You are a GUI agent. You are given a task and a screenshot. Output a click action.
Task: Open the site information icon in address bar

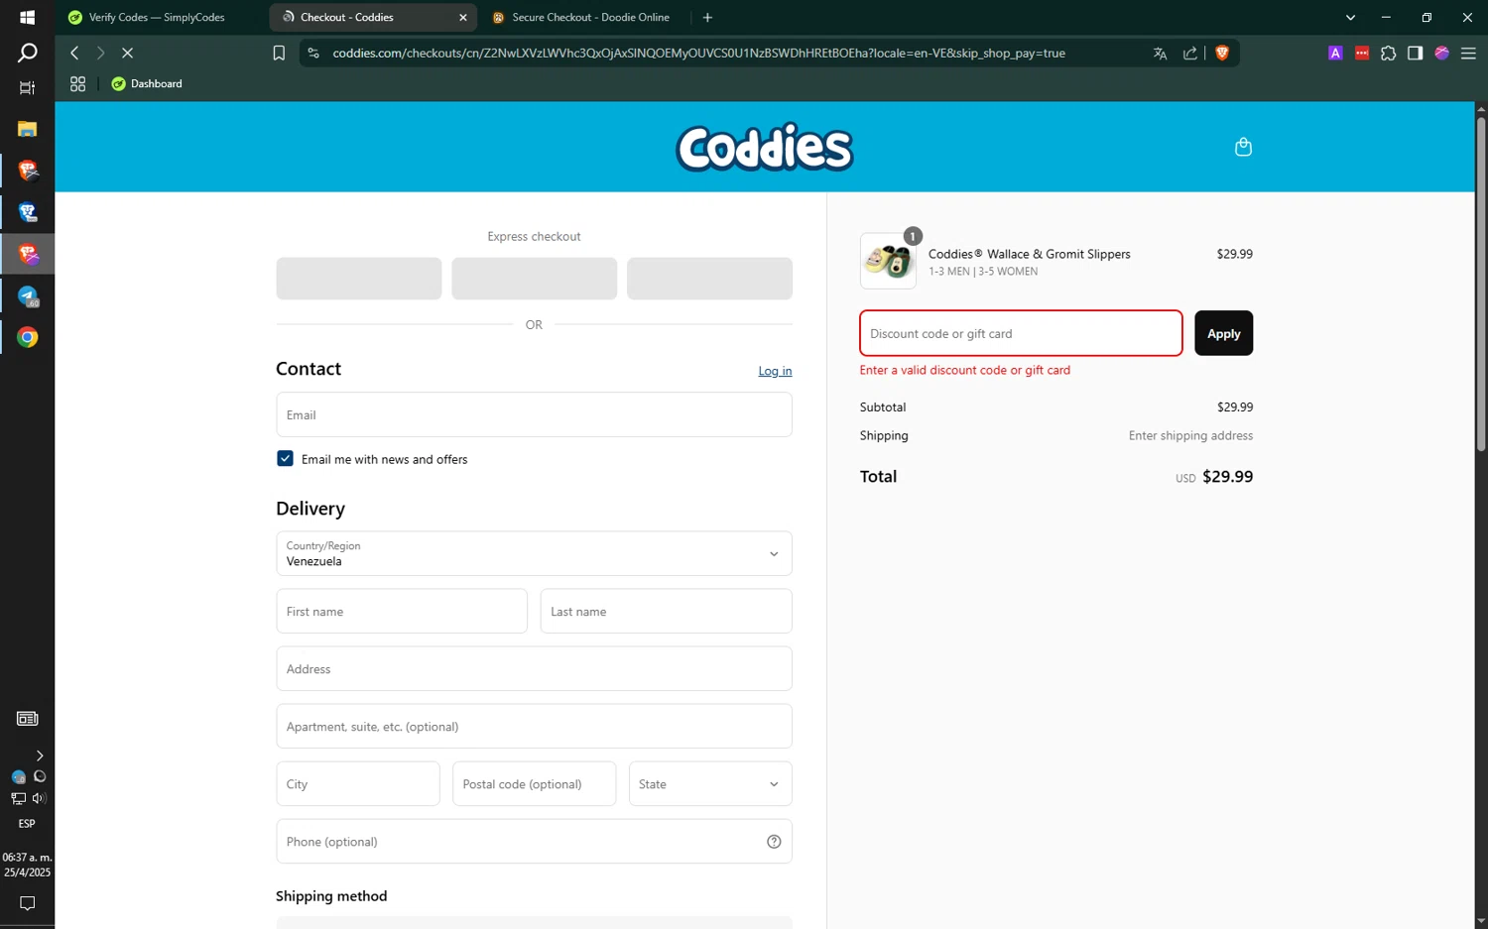313,54
